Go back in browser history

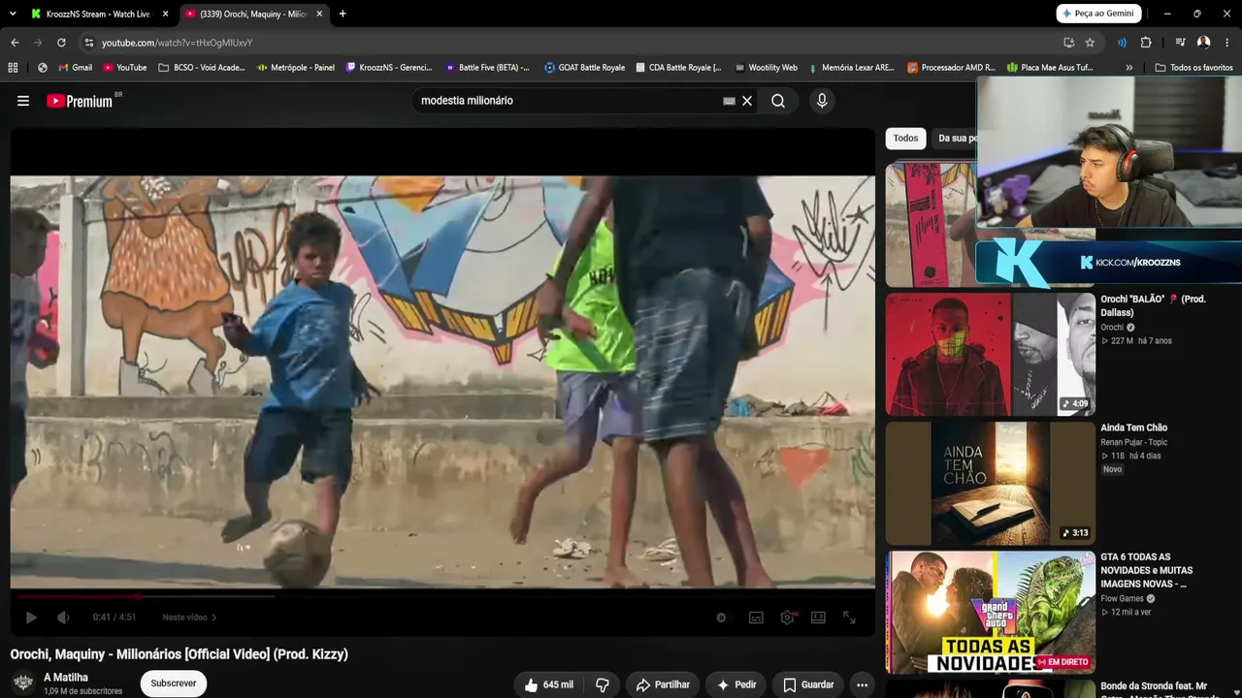15,43
